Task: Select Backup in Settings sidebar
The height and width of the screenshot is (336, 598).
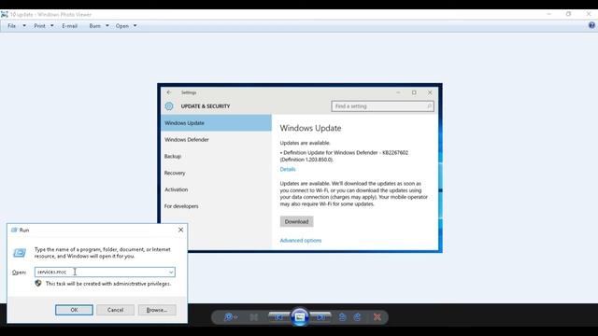Action: pos(216,156)
